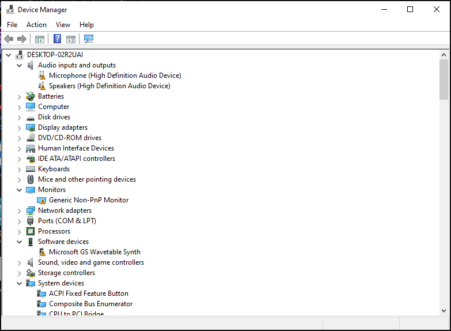451x331 pixels.
Task: Select Microsoft GS Wavetable Synth entry
Action: (x=94, y=252)
